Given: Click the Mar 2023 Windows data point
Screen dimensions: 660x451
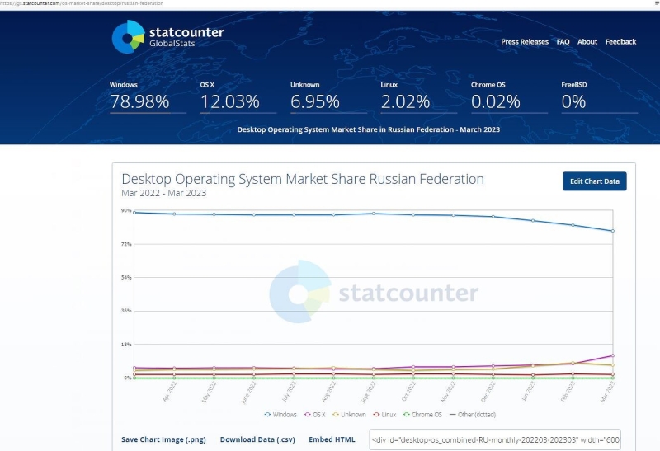Looking at the screenshot, I should pyautogui.click(x=612, y=231).
